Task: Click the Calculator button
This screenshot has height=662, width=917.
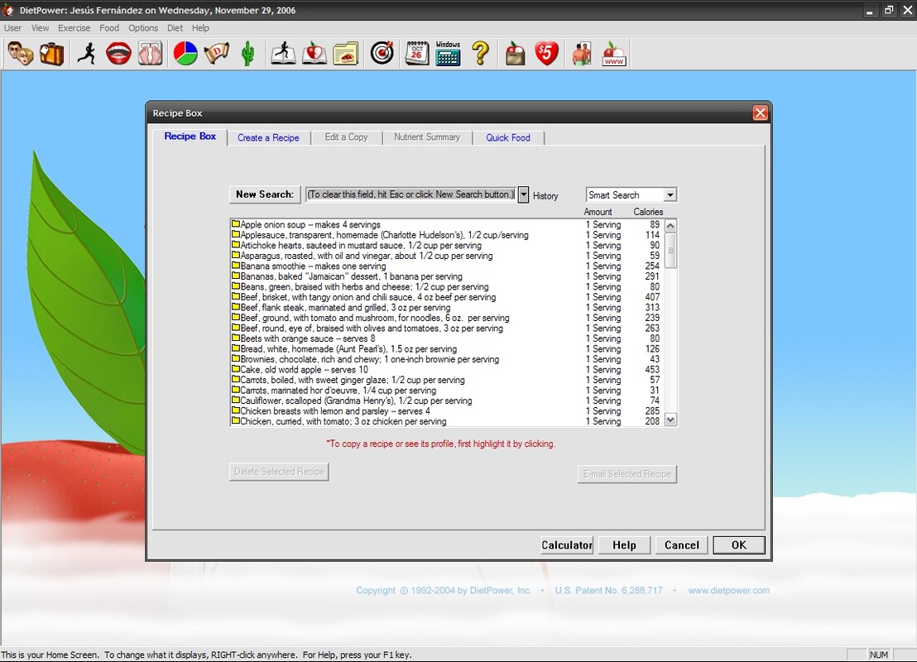Action: (x=567, y=545)
